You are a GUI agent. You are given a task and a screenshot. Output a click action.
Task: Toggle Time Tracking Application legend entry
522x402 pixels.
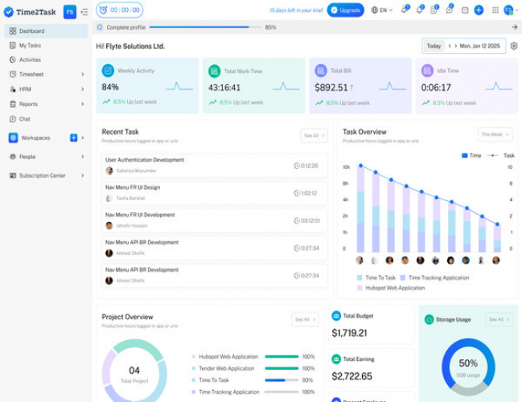435,277
